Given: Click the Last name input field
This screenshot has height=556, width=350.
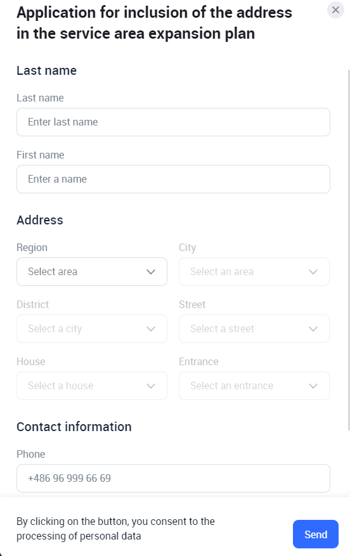Looking at the screenshot, I should pos(173,122).
